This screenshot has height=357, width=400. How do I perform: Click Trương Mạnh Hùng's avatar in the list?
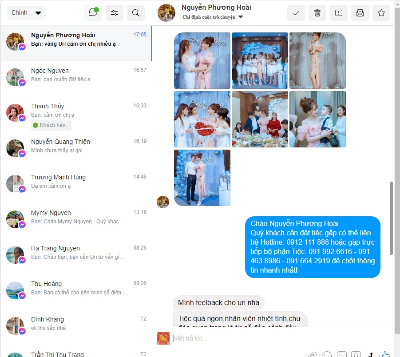point(15,184)
